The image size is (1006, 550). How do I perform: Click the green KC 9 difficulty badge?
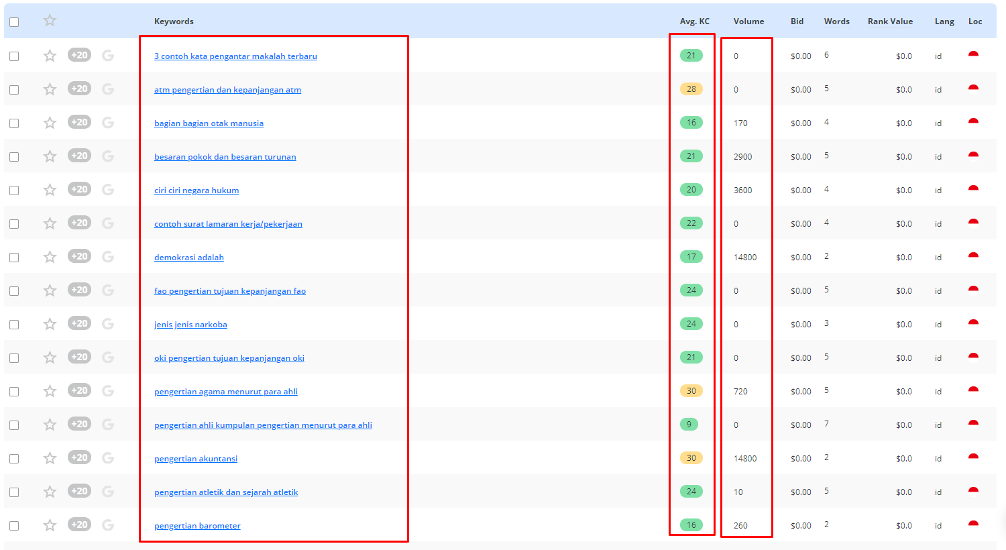pos(689,424)
